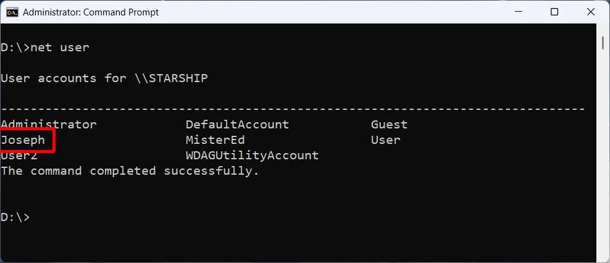Select the Administrator account name
The height and width of the screenshot is (263, 610).
point(48,125)
